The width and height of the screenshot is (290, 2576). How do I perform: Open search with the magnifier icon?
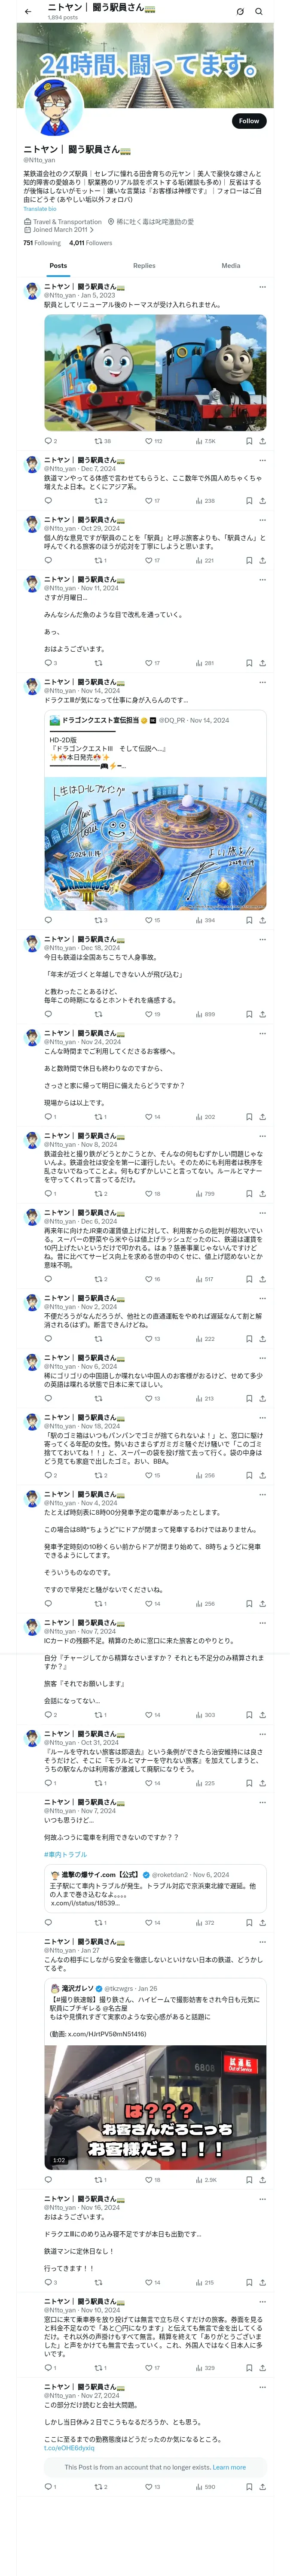click(x=259, y=11)
